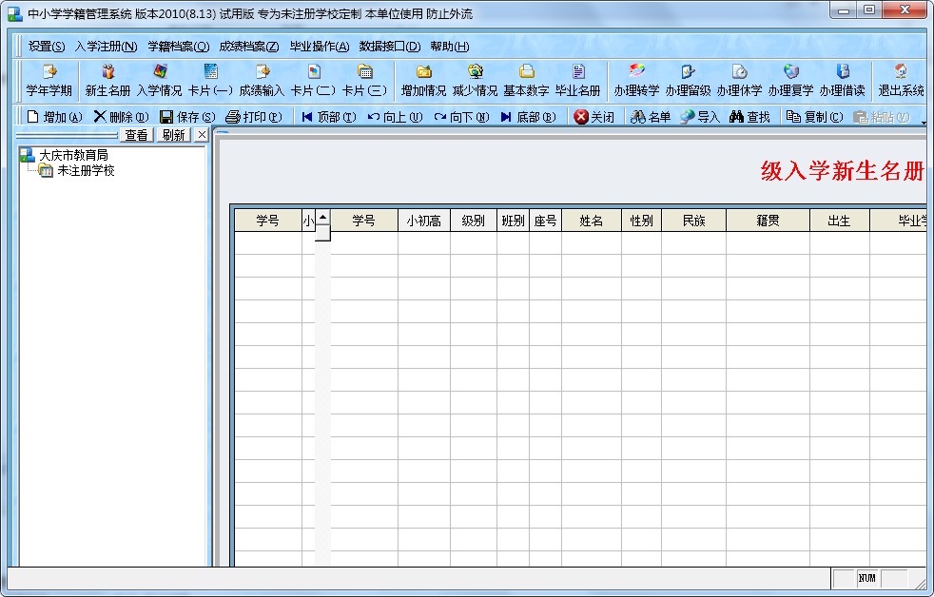Click the 刷新 button in left panel

click(x=173, y=135)
